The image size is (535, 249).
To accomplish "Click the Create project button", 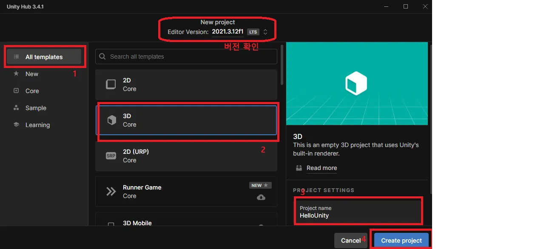I will pos(401,241).
